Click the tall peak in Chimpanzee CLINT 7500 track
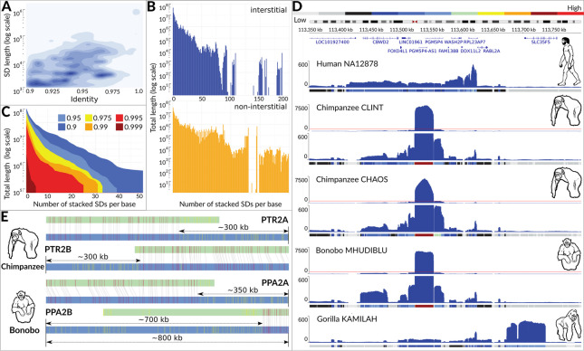The image size is (584, 351). coord(425,118)
